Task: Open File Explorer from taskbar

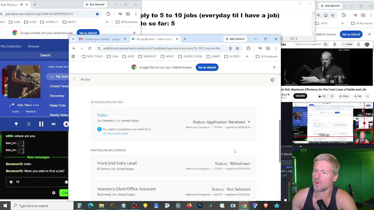Action: point(101,206)
